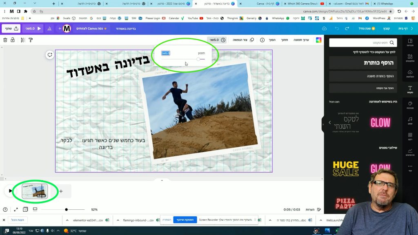Image resolution: width=418 pixels, height=235 pixels.
Task: Select the copy style paint roller icon
Action: [31, 40]
